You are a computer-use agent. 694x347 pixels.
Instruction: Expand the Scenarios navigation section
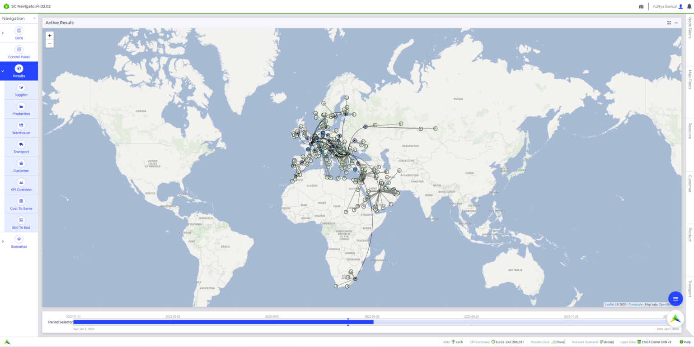3,241
